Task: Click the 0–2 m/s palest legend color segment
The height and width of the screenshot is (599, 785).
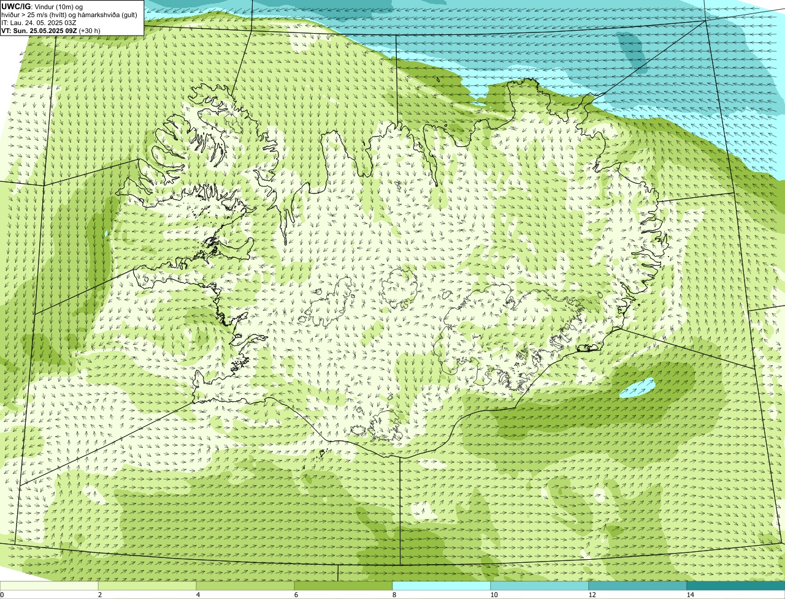Action: [x=49, y=586]
